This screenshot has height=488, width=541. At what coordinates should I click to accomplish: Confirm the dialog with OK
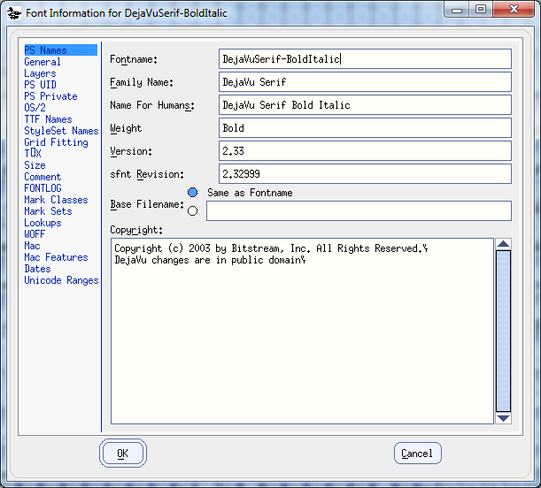tap(123, 454)
